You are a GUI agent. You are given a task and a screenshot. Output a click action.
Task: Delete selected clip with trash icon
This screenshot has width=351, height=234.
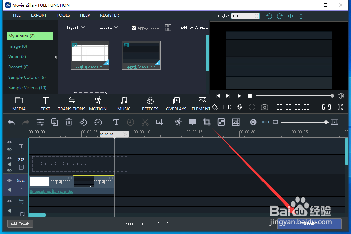tap(69, 122)
